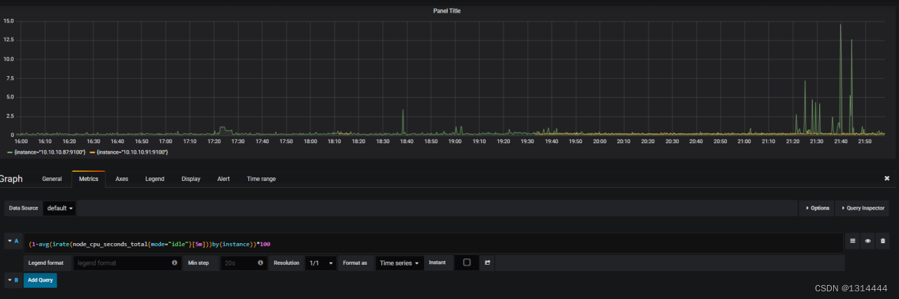Toggle visibility of query A with eye icon

[868, 241]
